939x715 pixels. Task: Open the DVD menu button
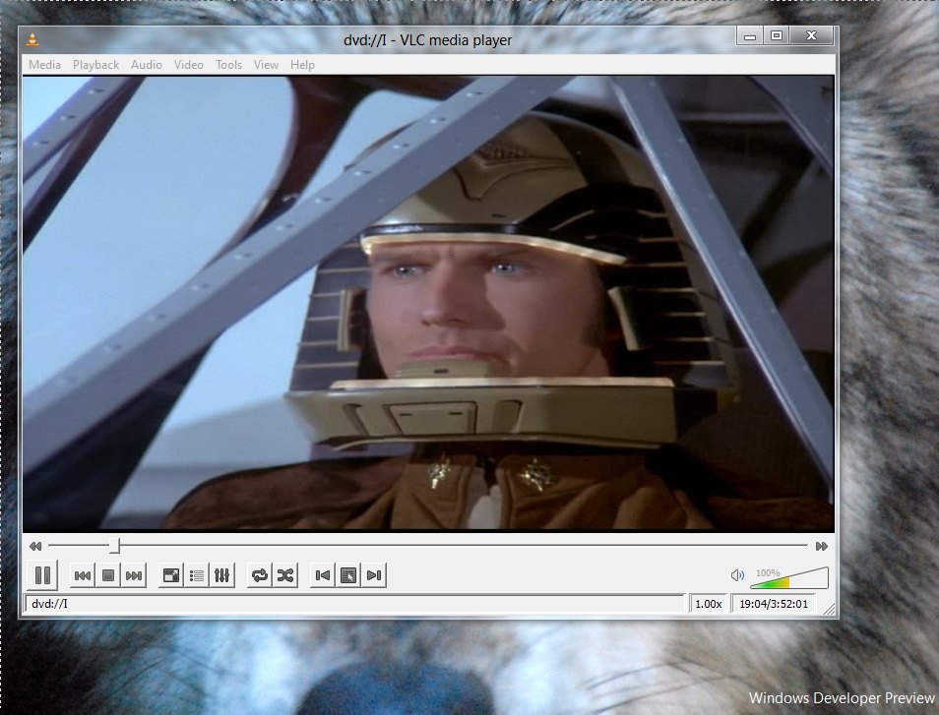coord(348,575)
